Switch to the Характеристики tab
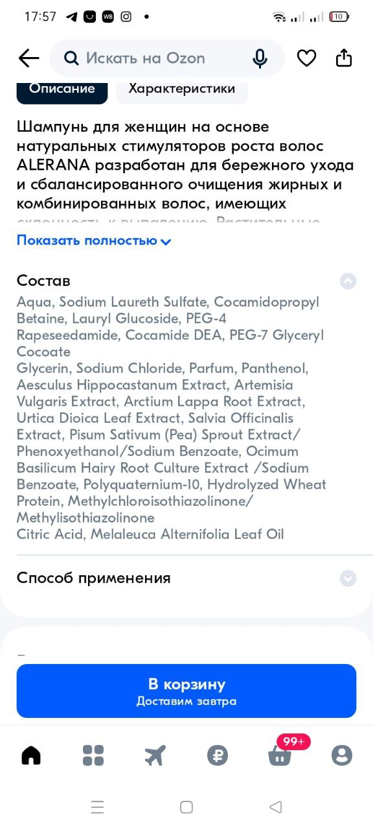 [182, 89]
